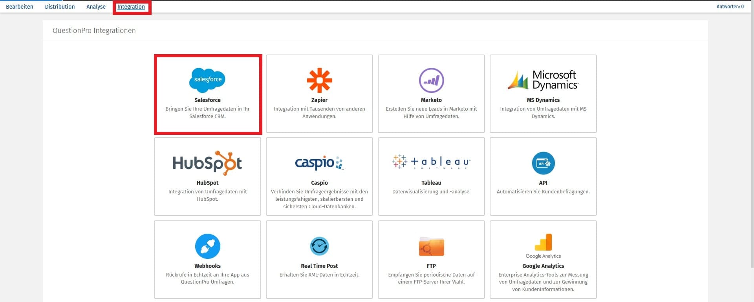Click 'Integration von Umfragedaten mit MS Dynamics' text

click(x=543, y=113)
